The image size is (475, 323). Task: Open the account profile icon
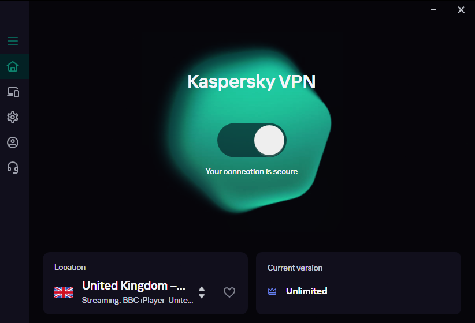pyautogui.click(x=13, y=142)
